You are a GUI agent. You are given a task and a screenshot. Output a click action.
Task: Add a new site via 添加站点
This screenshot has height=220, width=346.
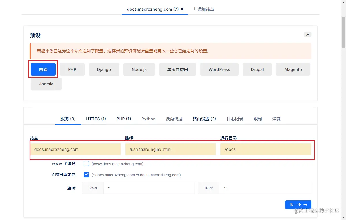click(x=204, y=9)
